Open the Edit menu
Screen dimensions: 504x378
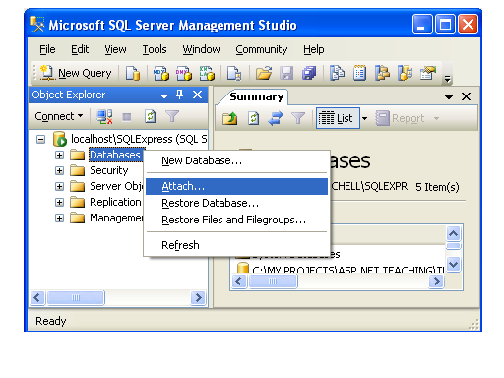click(x=80, y=49)
